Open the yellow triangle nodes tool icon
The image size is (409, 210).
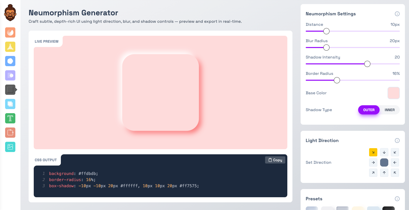10,47
